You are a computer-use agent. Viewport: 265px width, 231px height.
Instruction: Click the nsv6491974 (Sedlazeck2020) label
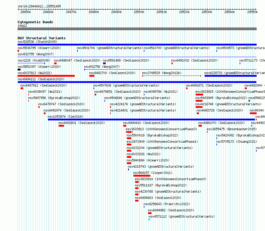tap(67, 110)
